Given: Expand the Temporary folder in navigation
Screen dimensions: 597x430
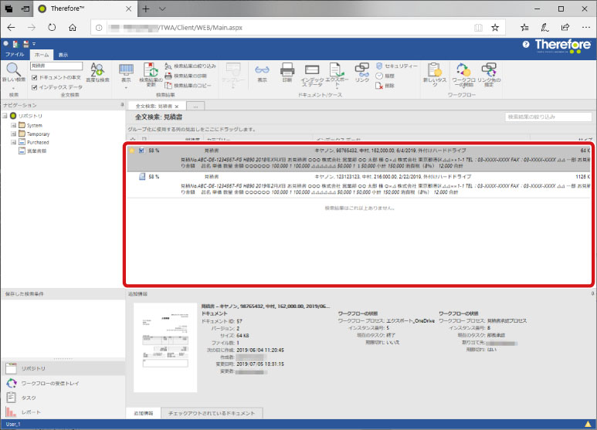Looking at the screenshot, I should pos(14,134).
